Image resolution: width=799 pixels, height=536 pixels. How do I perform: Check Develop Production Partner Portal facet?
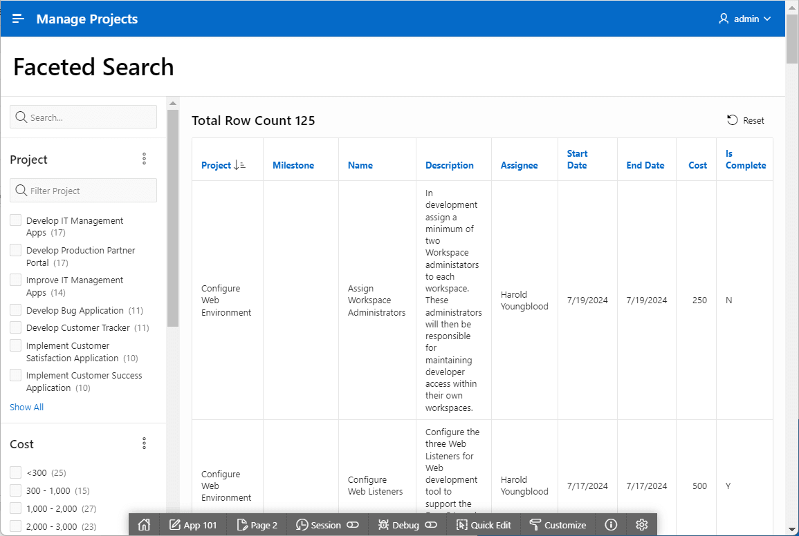pos(16,250)
